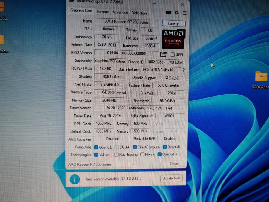Image resolution: width=269 pixels, height=202 pixels.
Task: Click the Technology value 28 nm
Action: click(107, 37)
